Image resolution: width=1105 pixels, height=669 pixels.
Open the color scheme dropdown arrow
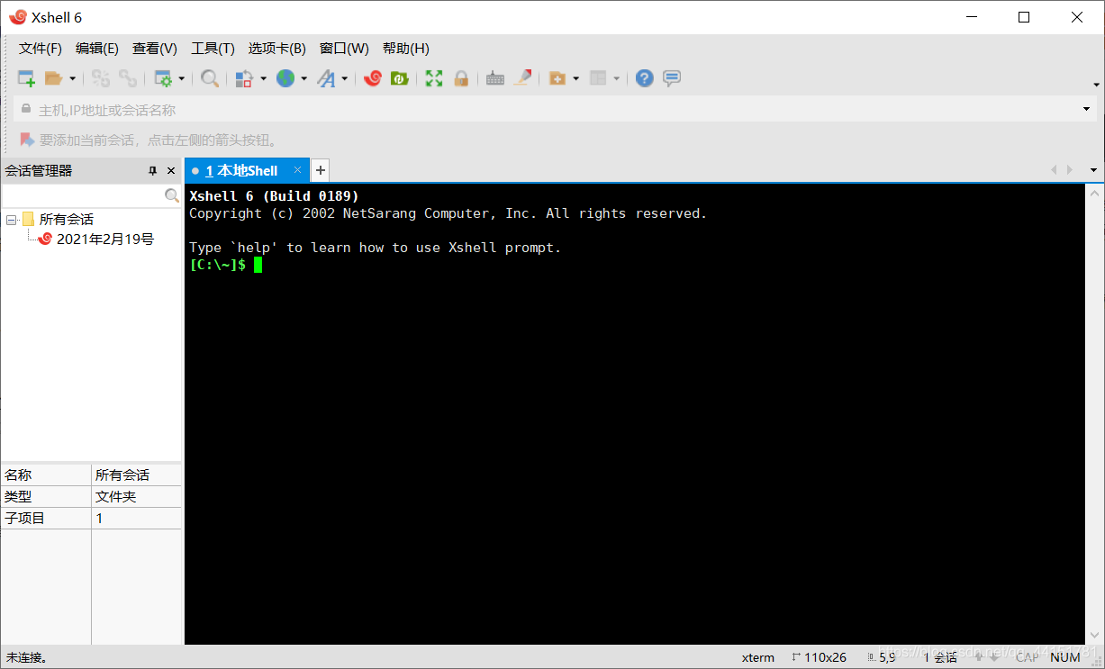tap(263, 78)
